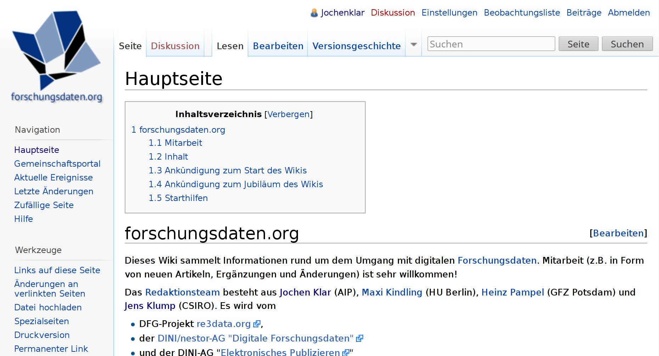The width and height of the screenshot is (659, 356).
Task: Open Jochen Klar's page
Action: (305, 292)
